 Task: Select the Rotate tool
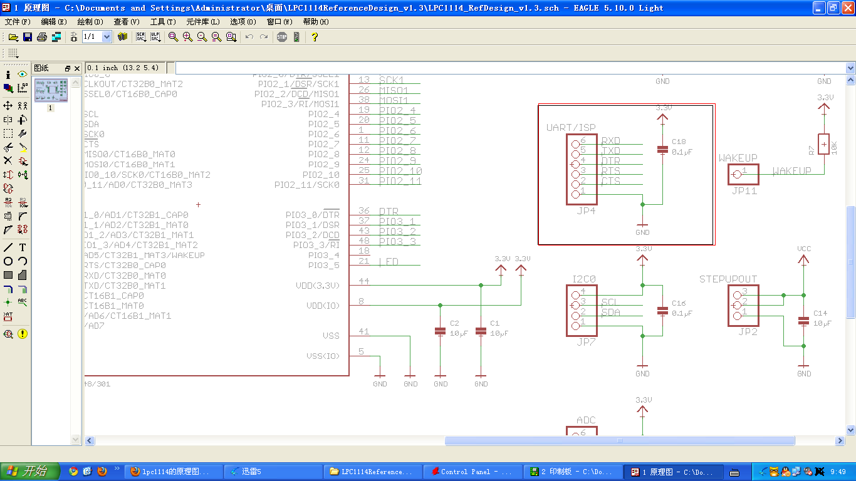point(23,120)
